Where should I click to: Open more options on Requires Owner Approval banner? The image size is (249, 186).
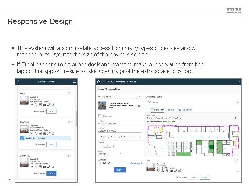point(68,138)
